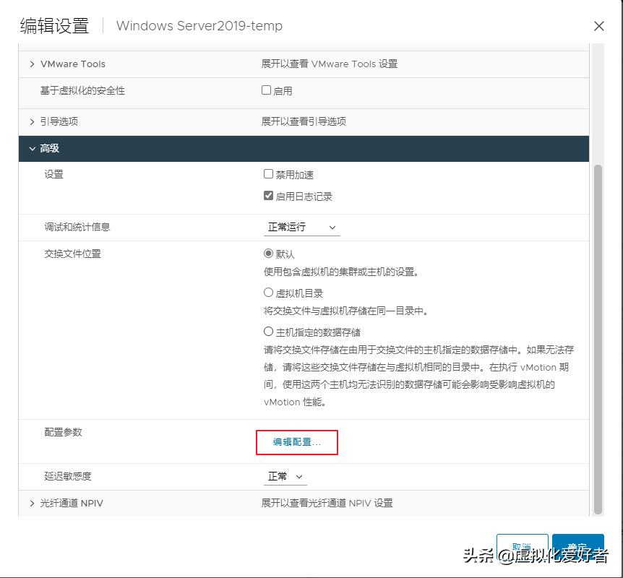Expand the 光纤通道 NPIV settings
This screenshot has height=578, width=623.
[32, 504]
